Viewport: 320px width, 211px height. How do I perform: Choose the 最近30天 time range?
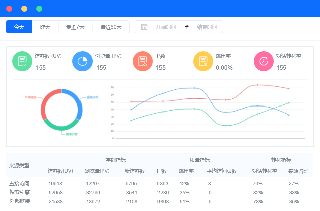click(x=111, y=27)
